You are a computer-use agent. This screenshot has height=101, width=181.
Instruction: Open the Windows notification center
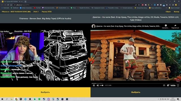pyautogui.click(x=178, y=99)
